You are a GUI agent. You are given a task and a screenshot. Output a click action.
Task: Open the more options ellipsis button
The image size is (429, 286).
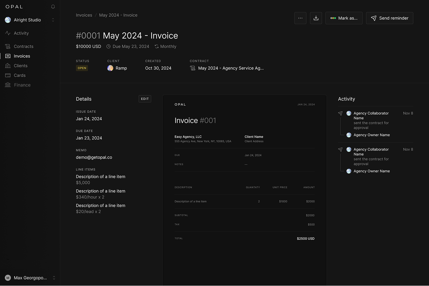(x=300, y=18)
